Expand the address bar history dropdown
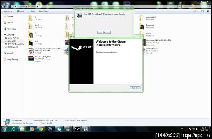 tap(176, 6)
